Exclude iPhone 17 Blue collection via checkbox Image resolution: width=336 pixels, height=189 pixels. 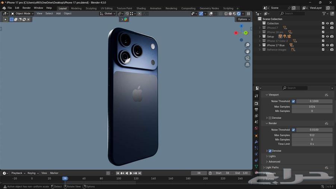click(x=323, y=45)
